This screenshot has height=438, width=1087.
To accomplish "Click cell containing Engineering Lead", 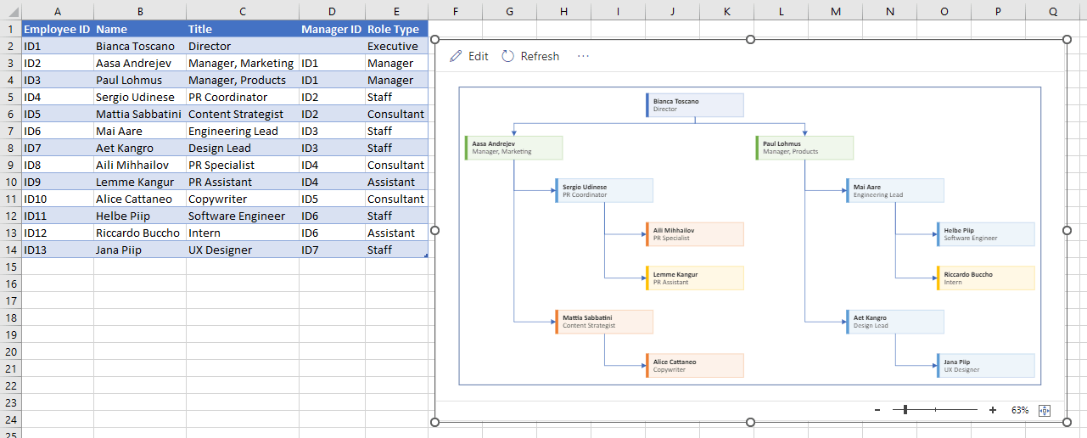I will tap(243, 131).
